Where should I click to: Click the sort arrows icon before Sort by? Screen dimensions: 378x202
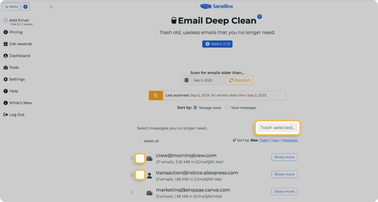click(235, 140)
